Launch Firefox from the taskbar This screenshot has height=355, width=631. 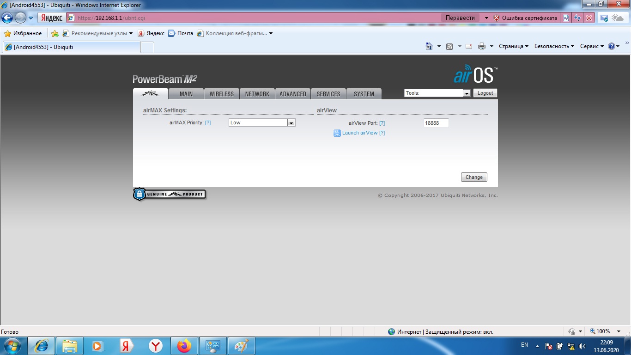click(x=184, y=346)
